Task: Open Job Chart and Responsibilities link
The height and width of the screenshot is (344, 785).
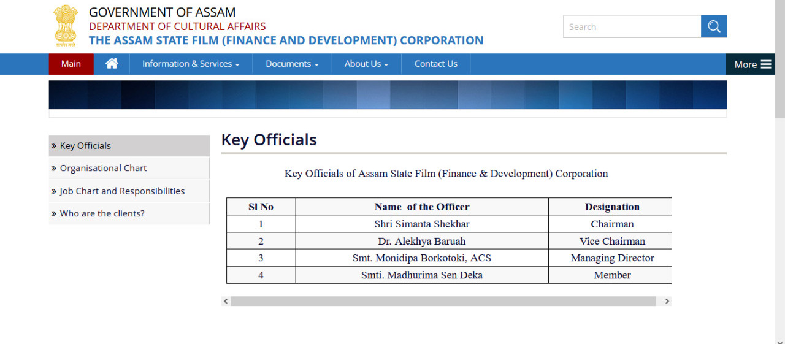Action: (x=129, y=191)
